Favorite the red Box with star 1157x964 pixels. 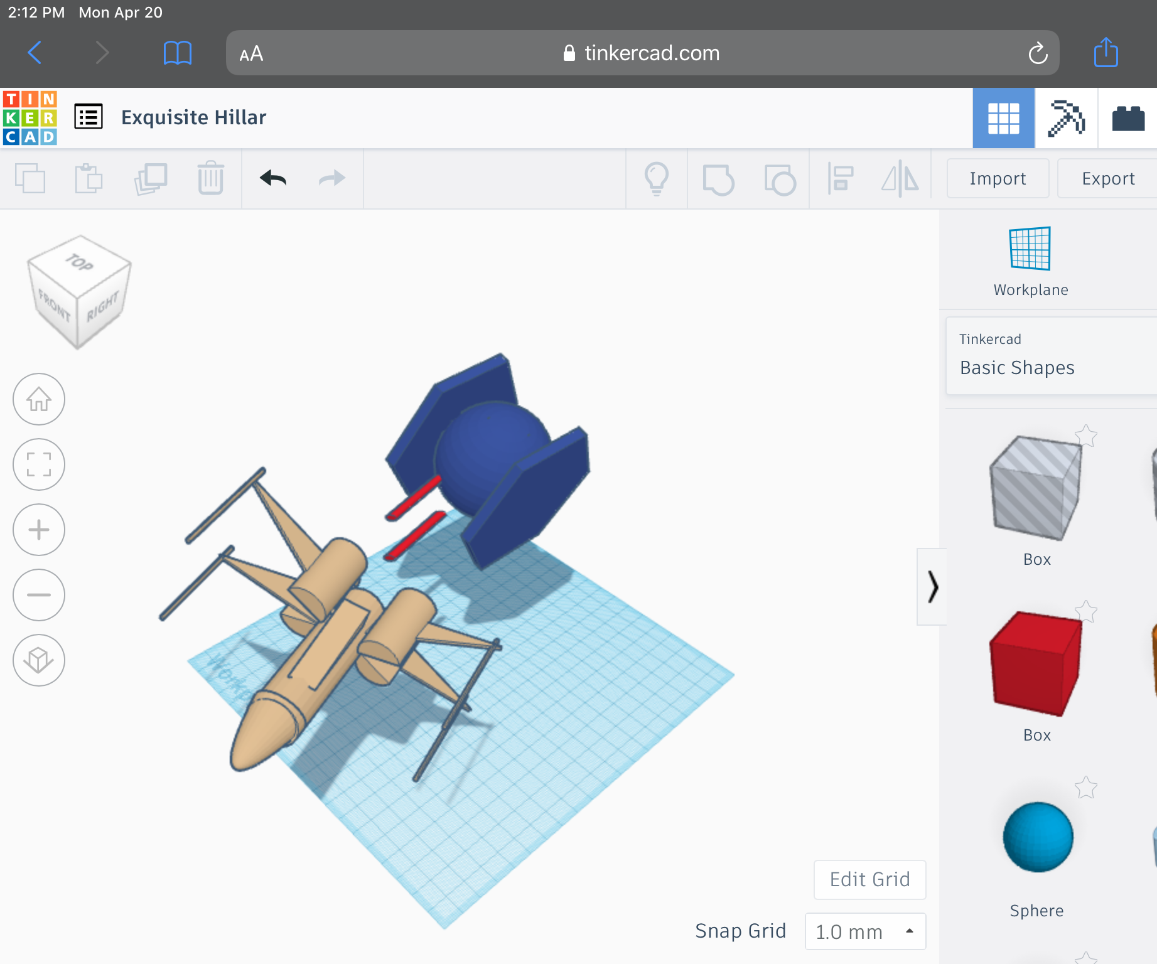coord(1085,611)
